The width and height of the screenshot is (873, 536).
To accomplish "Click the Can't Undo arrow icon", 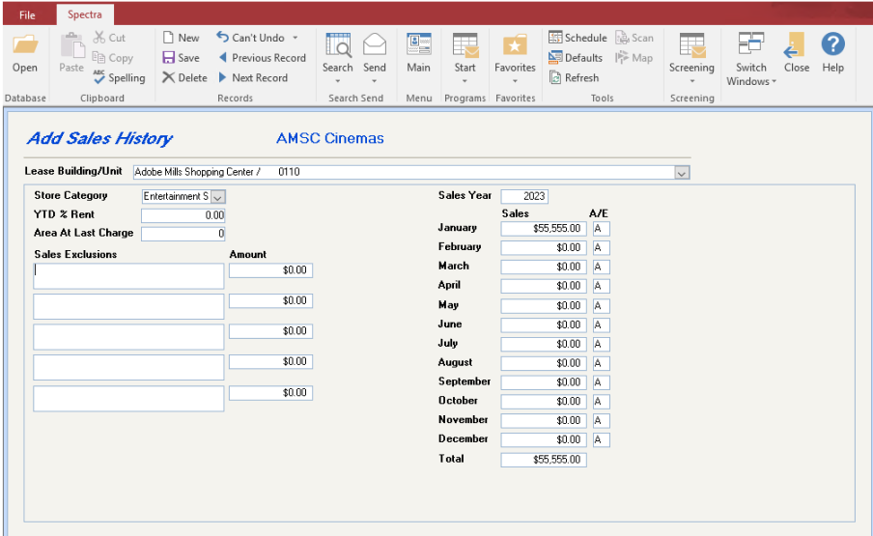I will point(223,38).
